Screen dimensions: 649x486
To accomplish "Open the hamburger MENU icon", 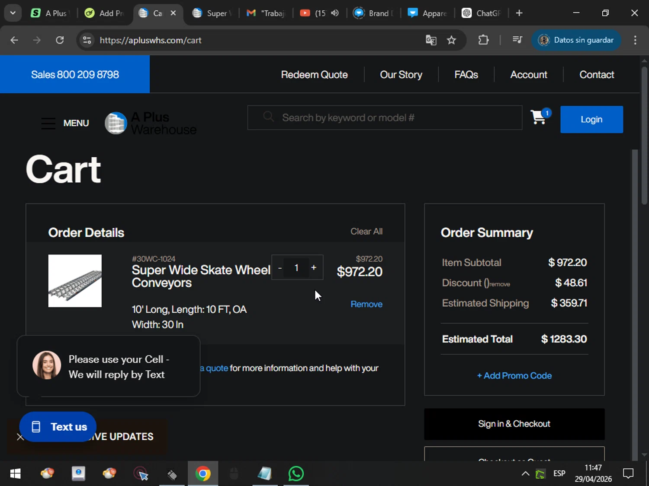I will [48, 123].
